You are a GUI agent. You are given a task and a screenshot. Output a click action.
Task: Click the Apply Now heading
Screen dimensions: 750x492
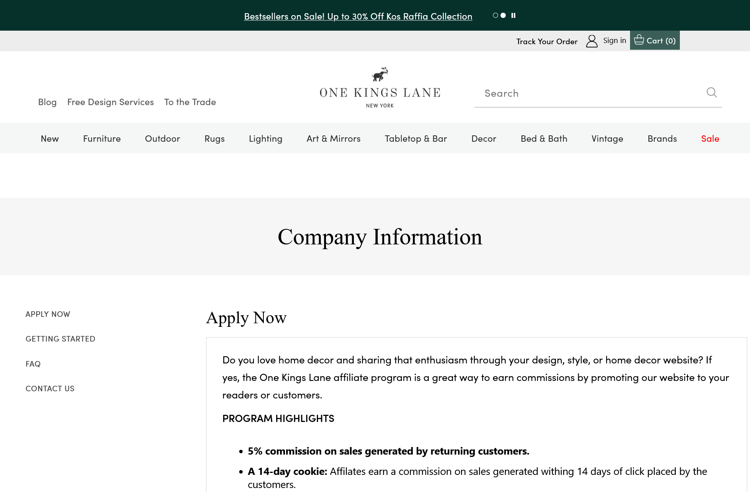pos(246,318)
